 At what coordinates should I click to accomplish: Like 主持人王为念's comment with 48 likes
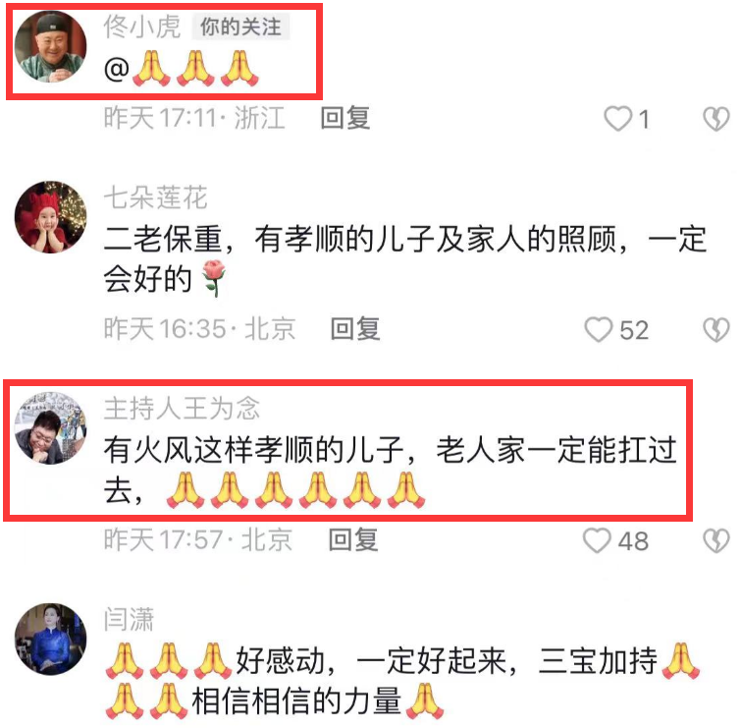tap(597, 540)
